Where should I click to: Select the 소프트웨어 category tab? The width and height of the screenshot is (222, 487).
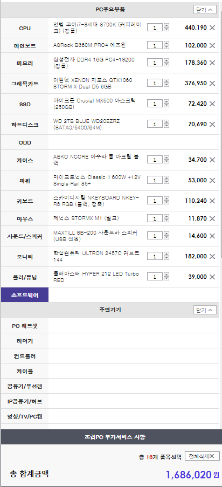click(25, 295)
